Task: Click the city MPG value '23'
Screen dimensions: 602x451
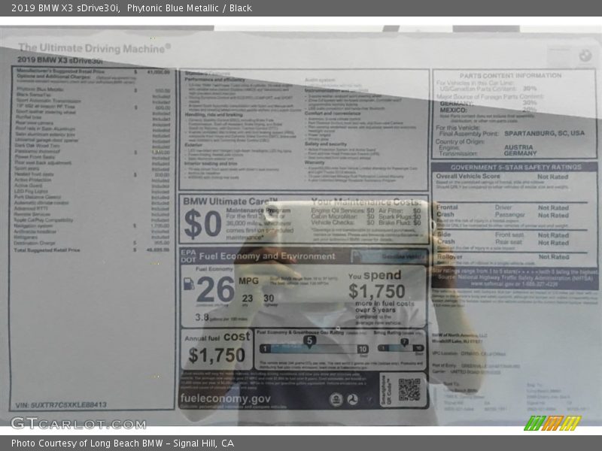Action: [248, 298]
